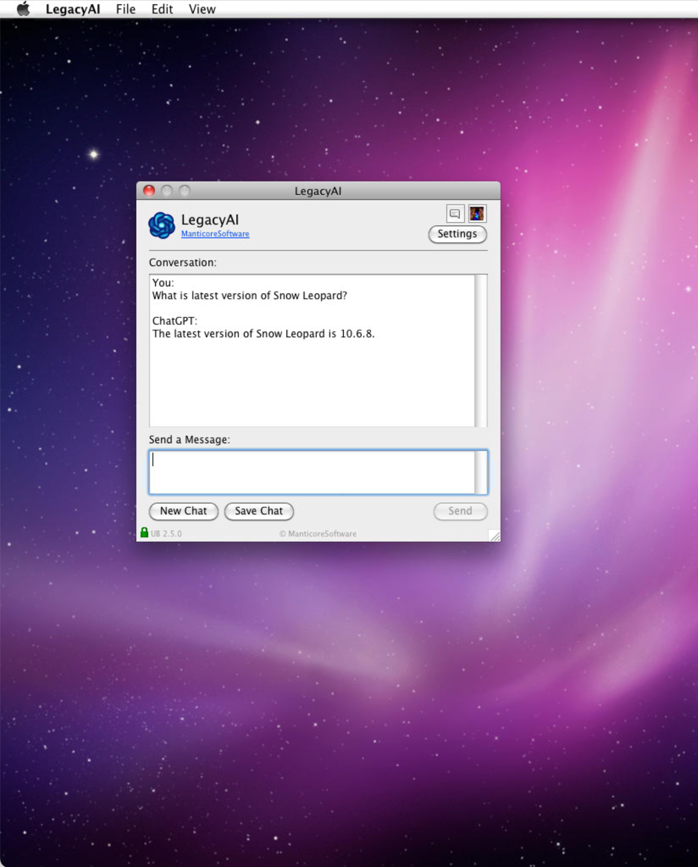Click the "LegacyAI" window title text

318,191
